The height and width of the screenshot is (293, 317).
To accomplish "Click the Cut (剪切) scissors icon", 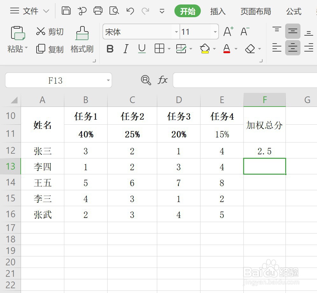I will point(40,31).
